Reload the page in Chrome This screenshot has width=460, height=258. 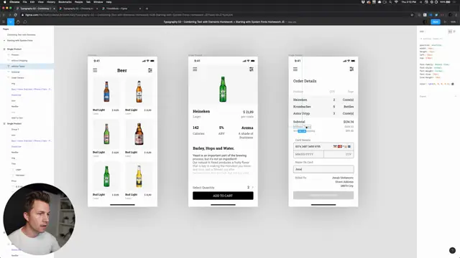pos(16,14)
